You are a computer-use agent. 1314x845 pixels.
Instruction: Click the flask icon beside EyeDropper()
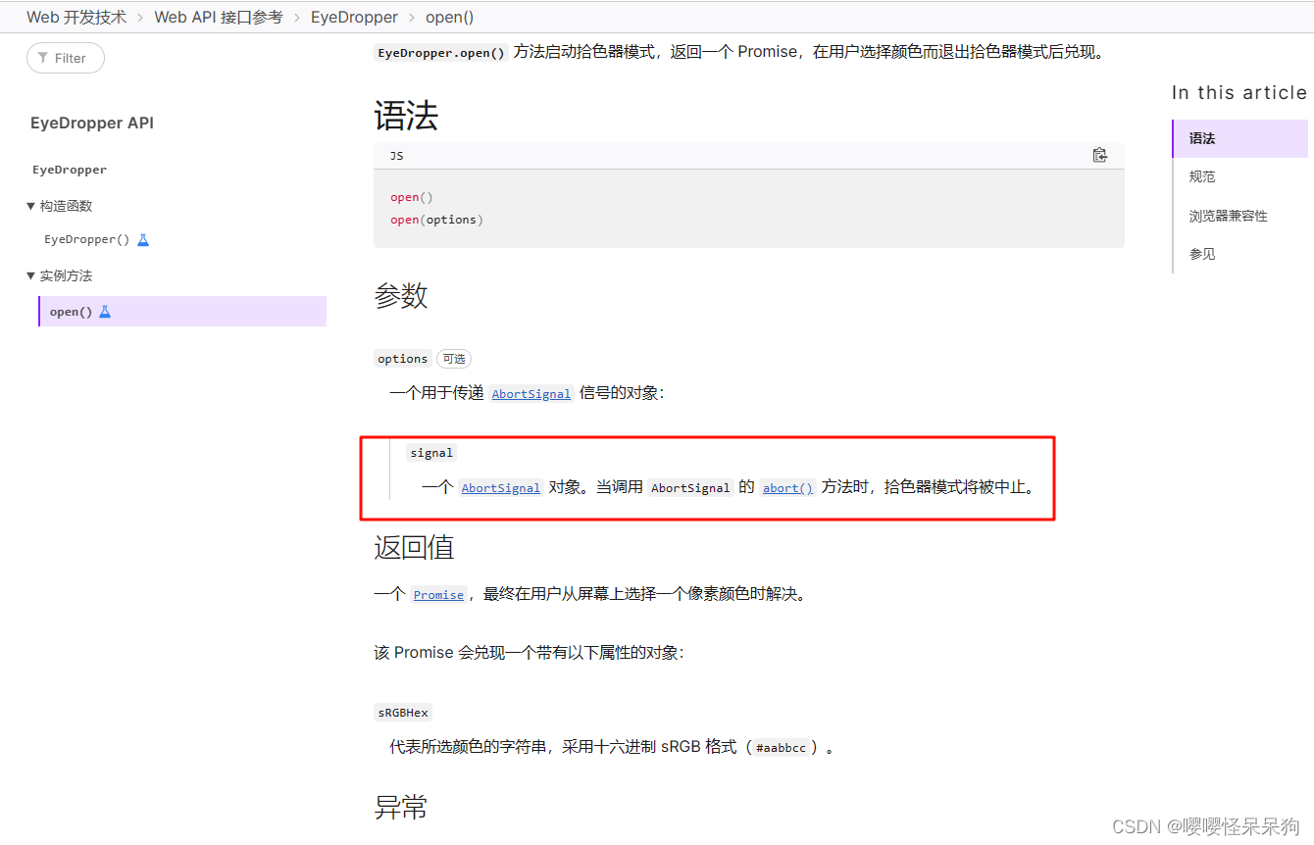point(143,239)
